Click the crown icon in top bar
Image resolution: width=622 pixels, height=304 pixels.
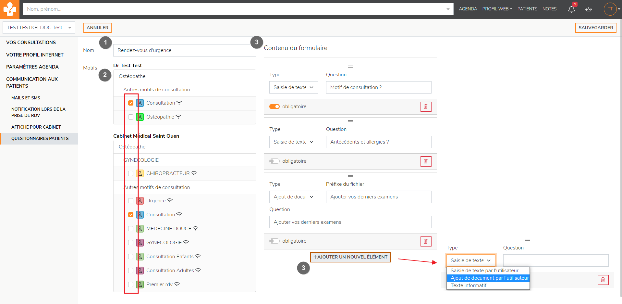tap(589, 9)
